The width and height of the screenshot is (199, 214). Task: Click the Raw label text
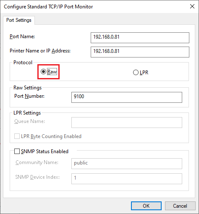coord(52,72)
